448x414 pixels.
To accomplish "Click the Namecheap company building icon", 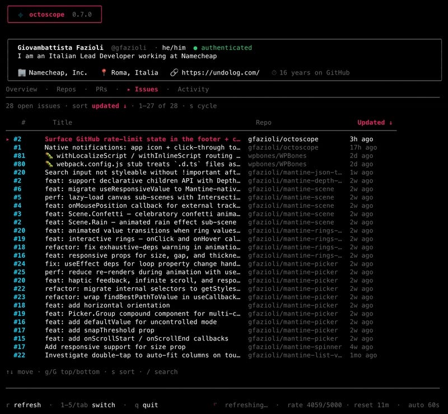I will click(22, 73).
